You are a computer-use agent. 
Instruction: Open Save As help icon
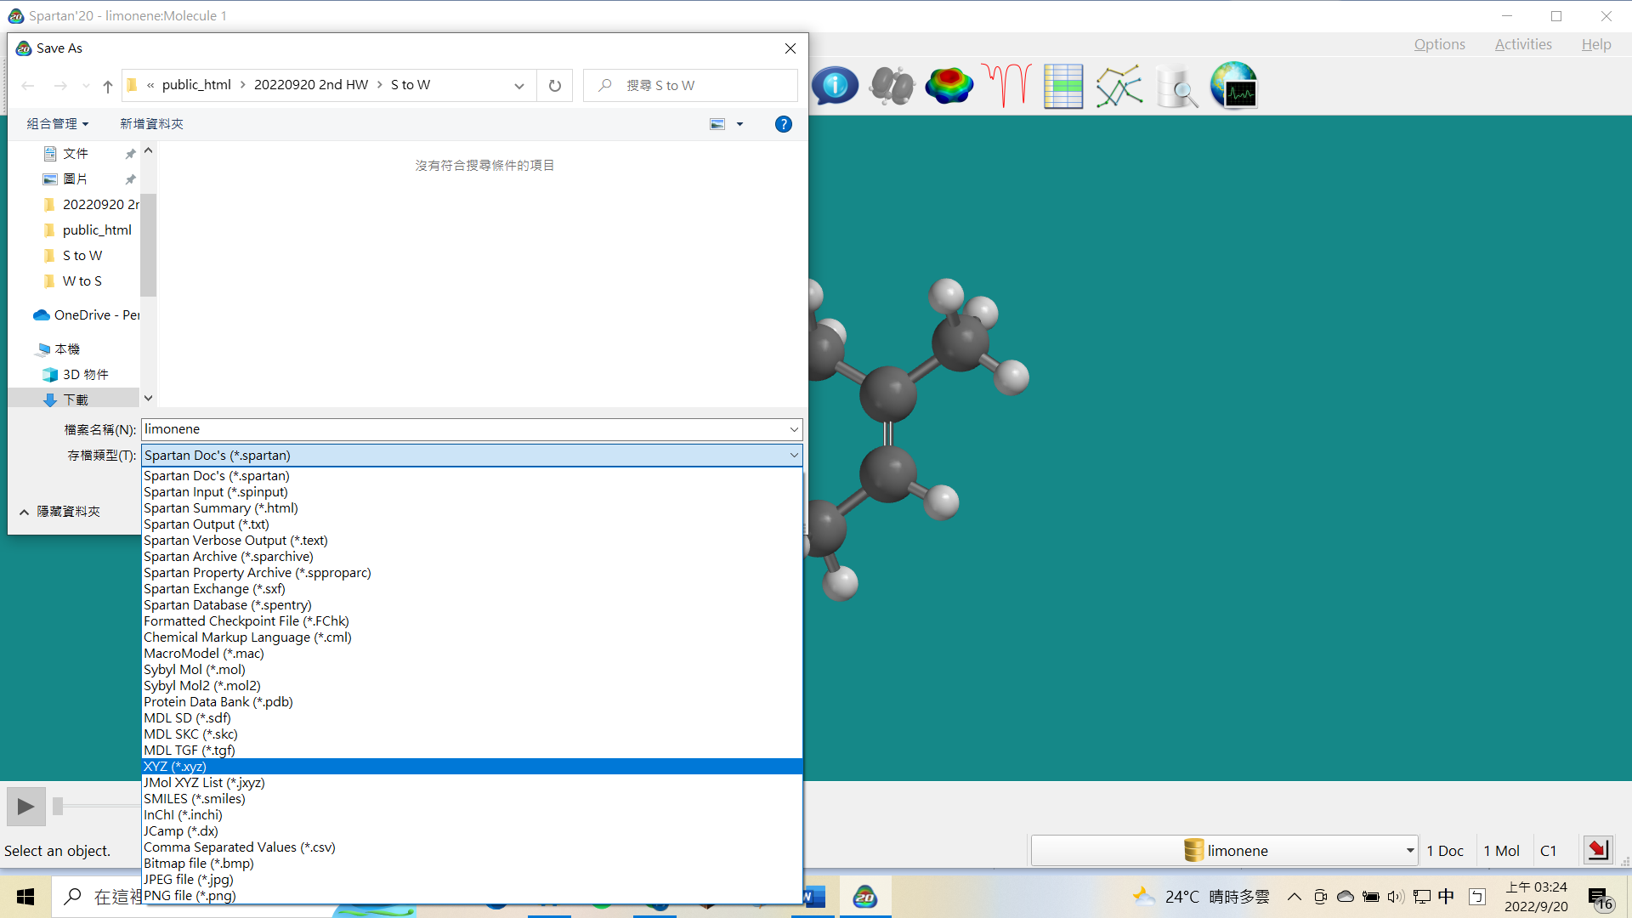click(784, 124)
